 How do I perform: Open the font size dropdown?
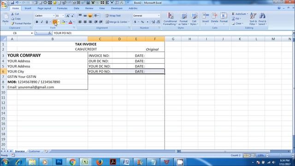(63, 16)
